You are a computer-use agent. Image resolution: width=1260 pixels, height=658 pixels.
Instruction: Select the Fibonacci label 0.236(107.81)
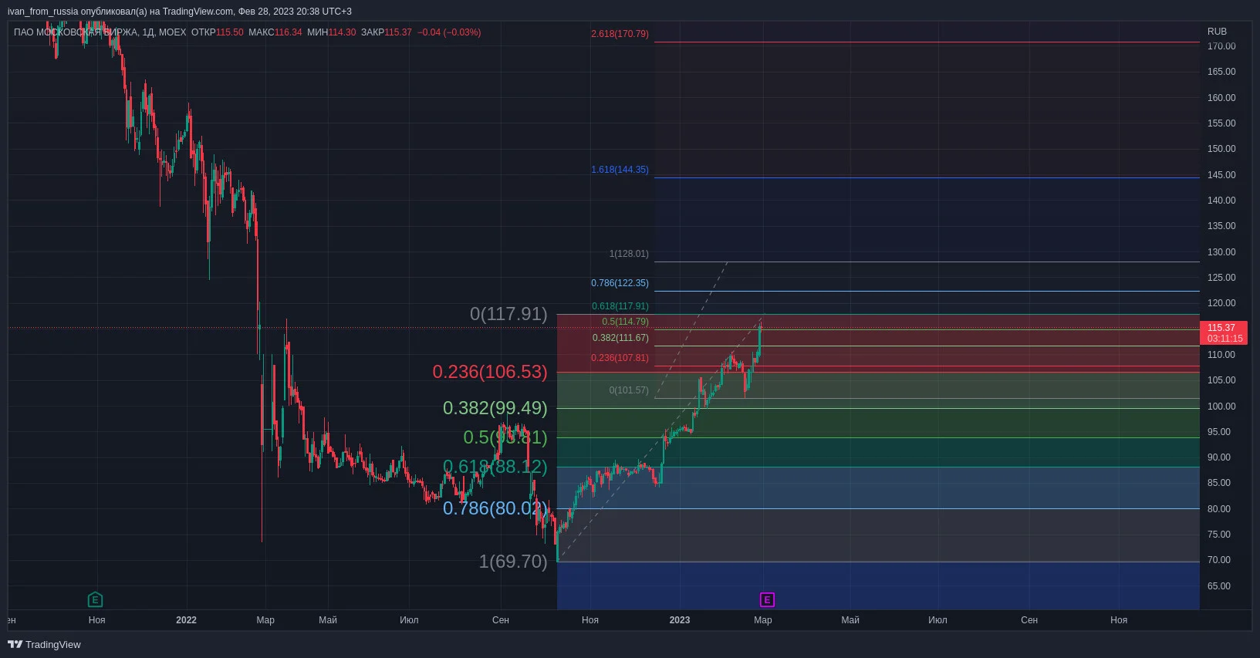[x=620, y=358]
